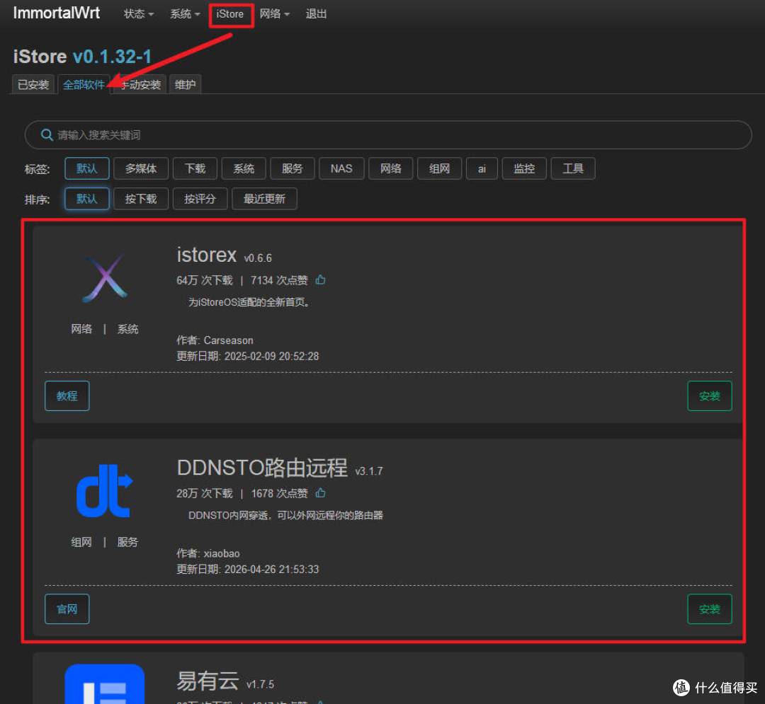The height and width of the screenshot is (704, 765).
Task: Select the 默认 tag filter
Action: point(87,168)
